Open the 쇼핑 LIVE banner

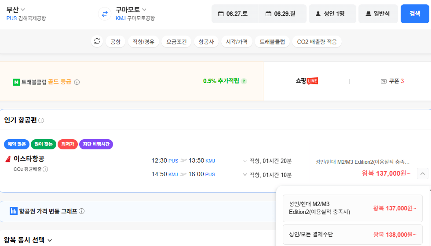(307, 81)
